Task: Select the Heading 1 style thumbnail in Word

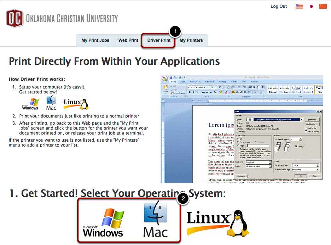Action: coord(296,90)
